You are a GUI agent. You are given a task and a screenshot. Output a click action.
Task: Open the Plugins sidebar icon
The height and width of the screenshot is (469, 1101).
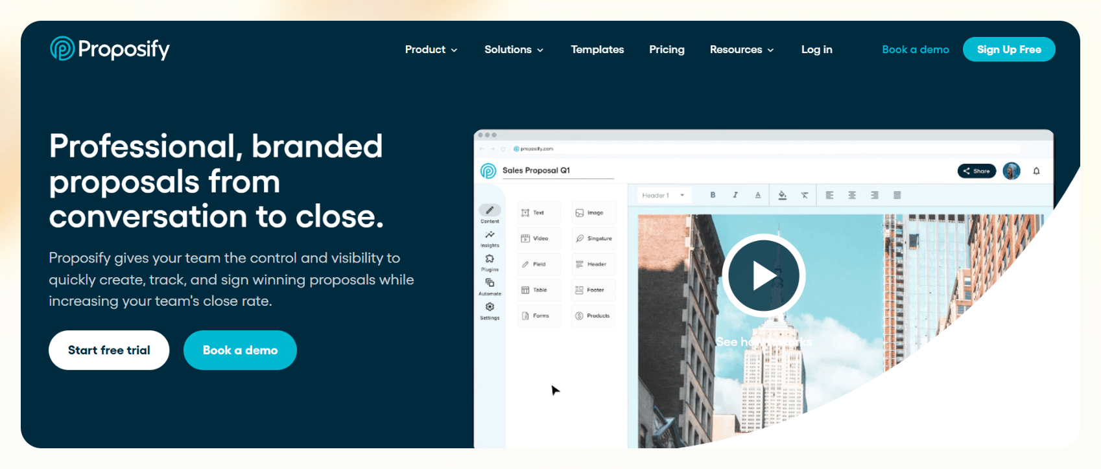click(x=490, y=258)
